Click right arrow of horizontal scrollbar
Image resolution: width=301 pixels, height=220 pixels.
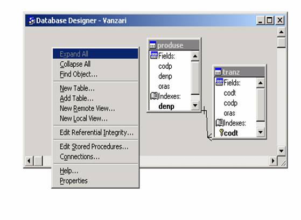tap(273, 161)
